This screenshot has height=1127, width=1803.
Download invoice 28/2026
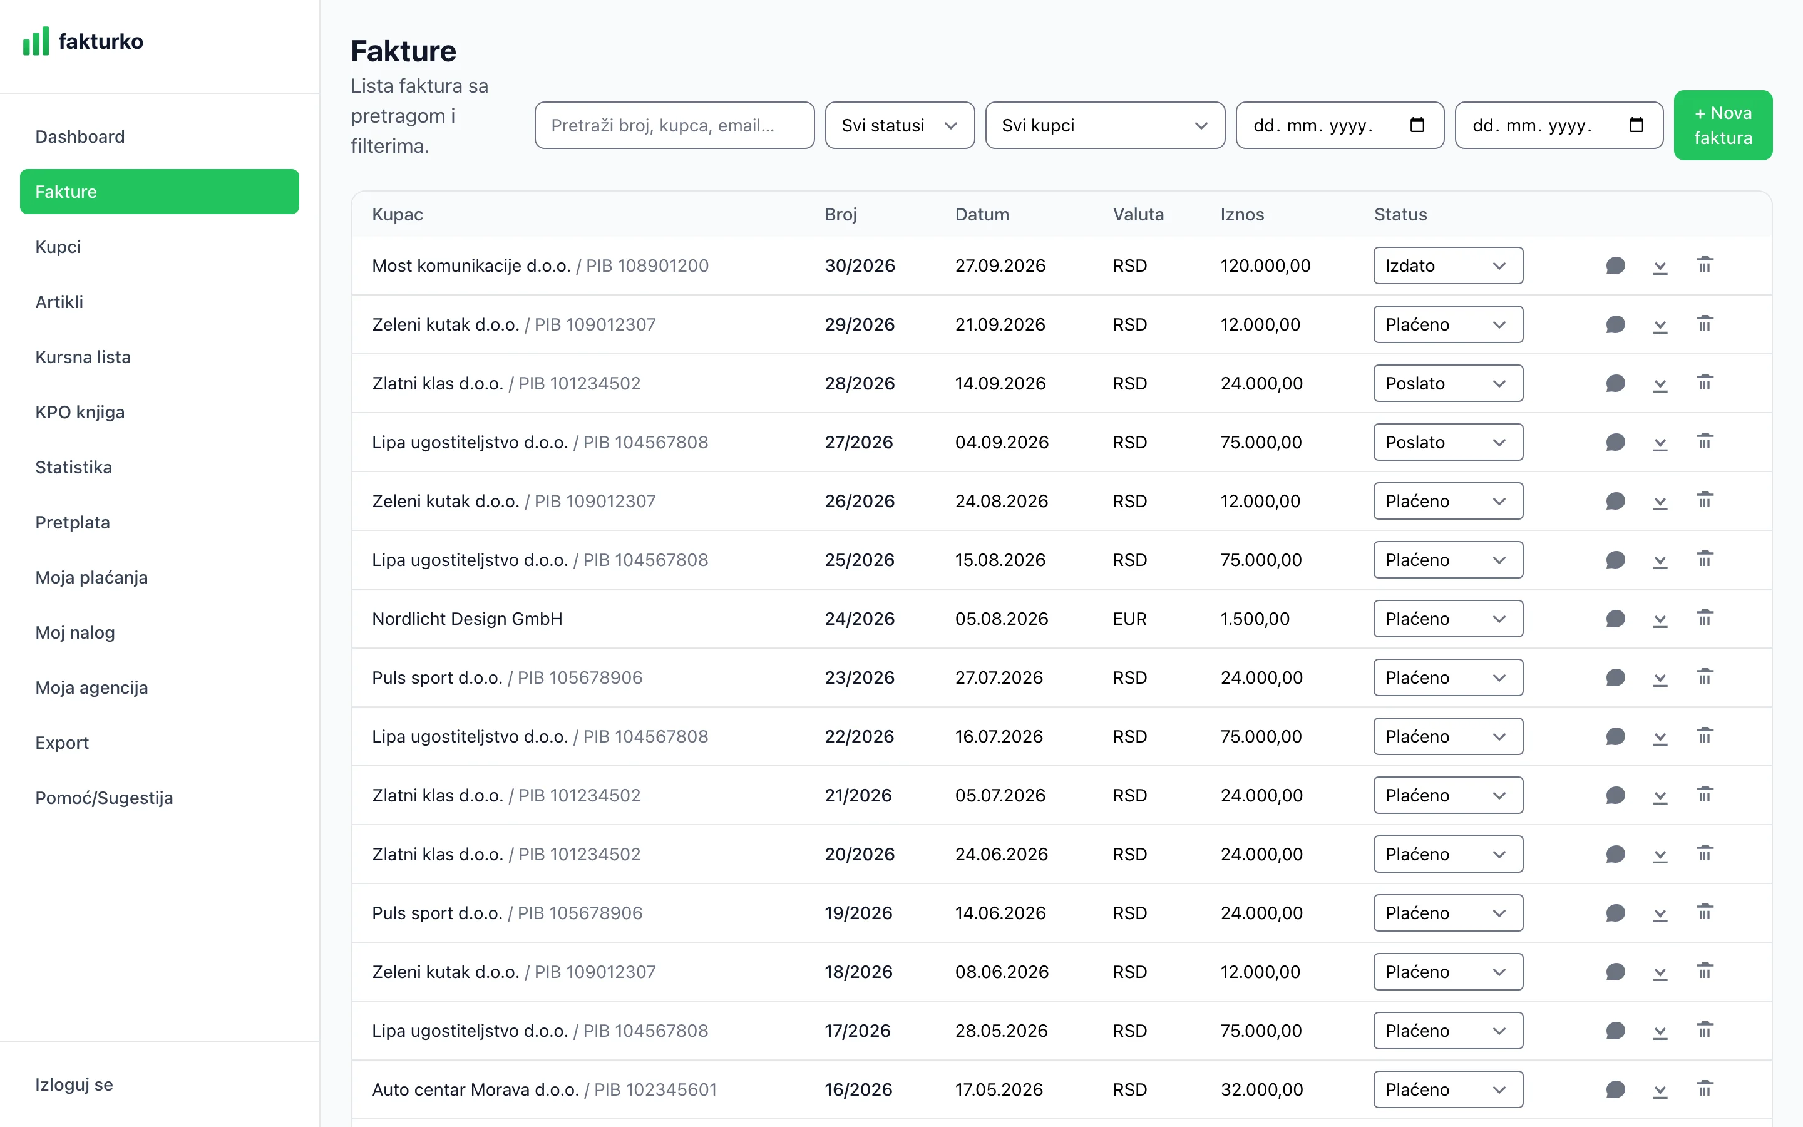click(1660, 384)
